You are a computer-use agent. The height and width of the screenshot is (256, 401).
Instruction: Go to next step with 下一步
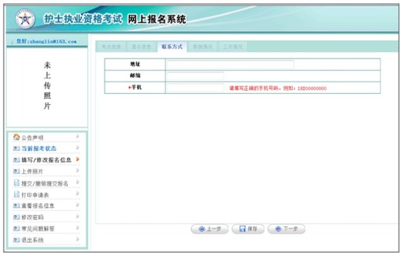pyautogui.click(x=286, y=229)
